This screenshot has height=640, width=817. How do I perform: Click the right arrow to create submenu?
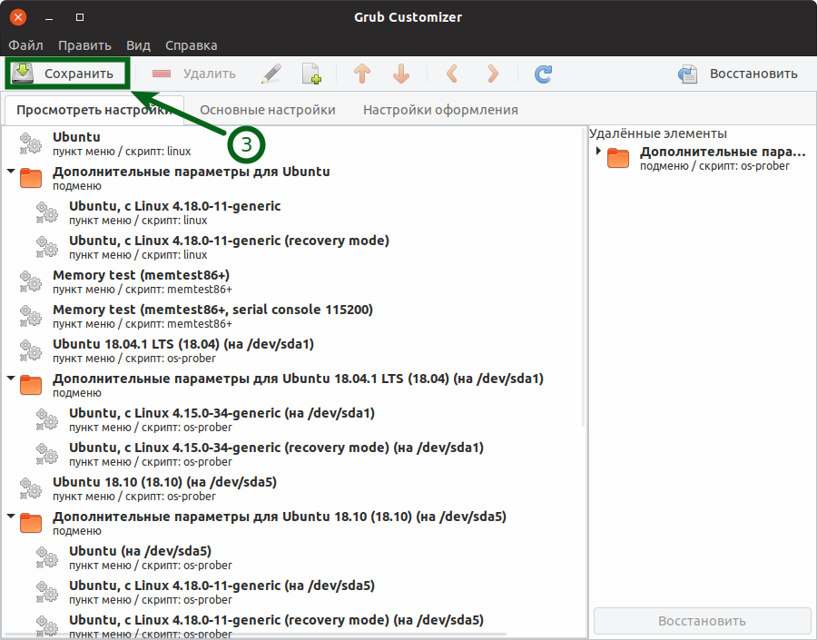(x=492, y=74)
